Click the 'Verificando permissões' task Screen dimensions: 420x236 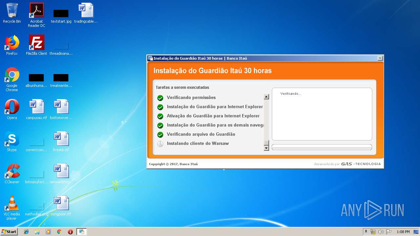tap(191, 97)
